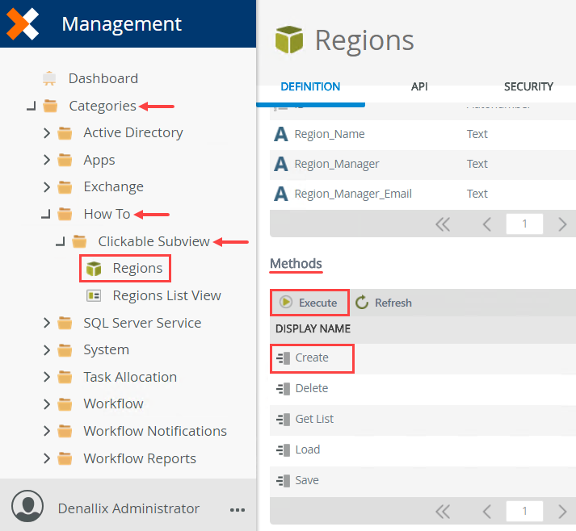Click the Create method icon

tap(283, 357)
